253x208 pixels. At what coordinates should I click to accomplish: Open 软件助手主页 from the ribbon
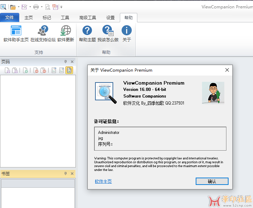click(x=16, y=34)
